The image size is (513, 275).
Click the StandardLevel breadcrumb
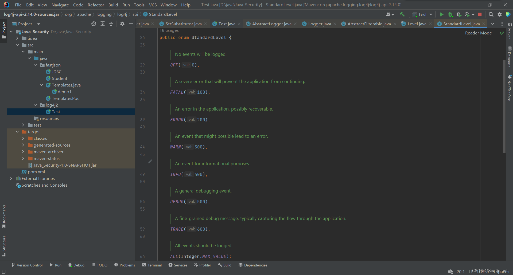tap(160, 14)
